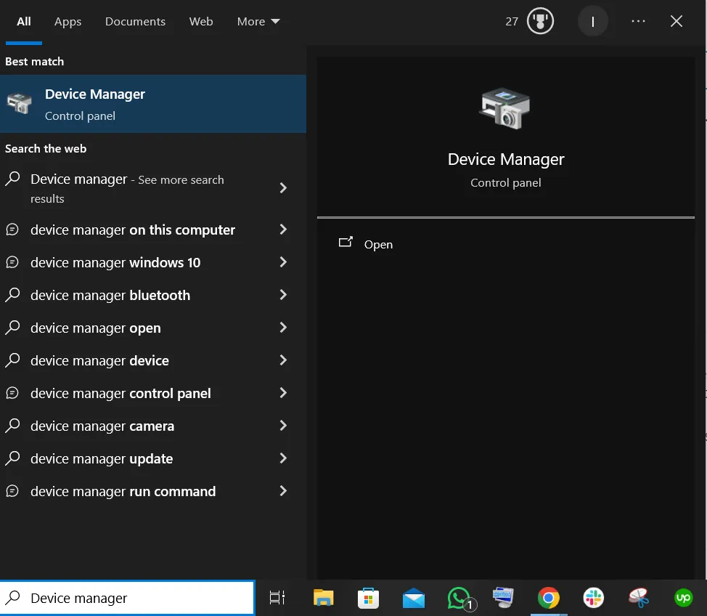Open the signed-in account avatar
Image resolution: width=707 pixels, height=616 pixels.
[x=593, y=21]
